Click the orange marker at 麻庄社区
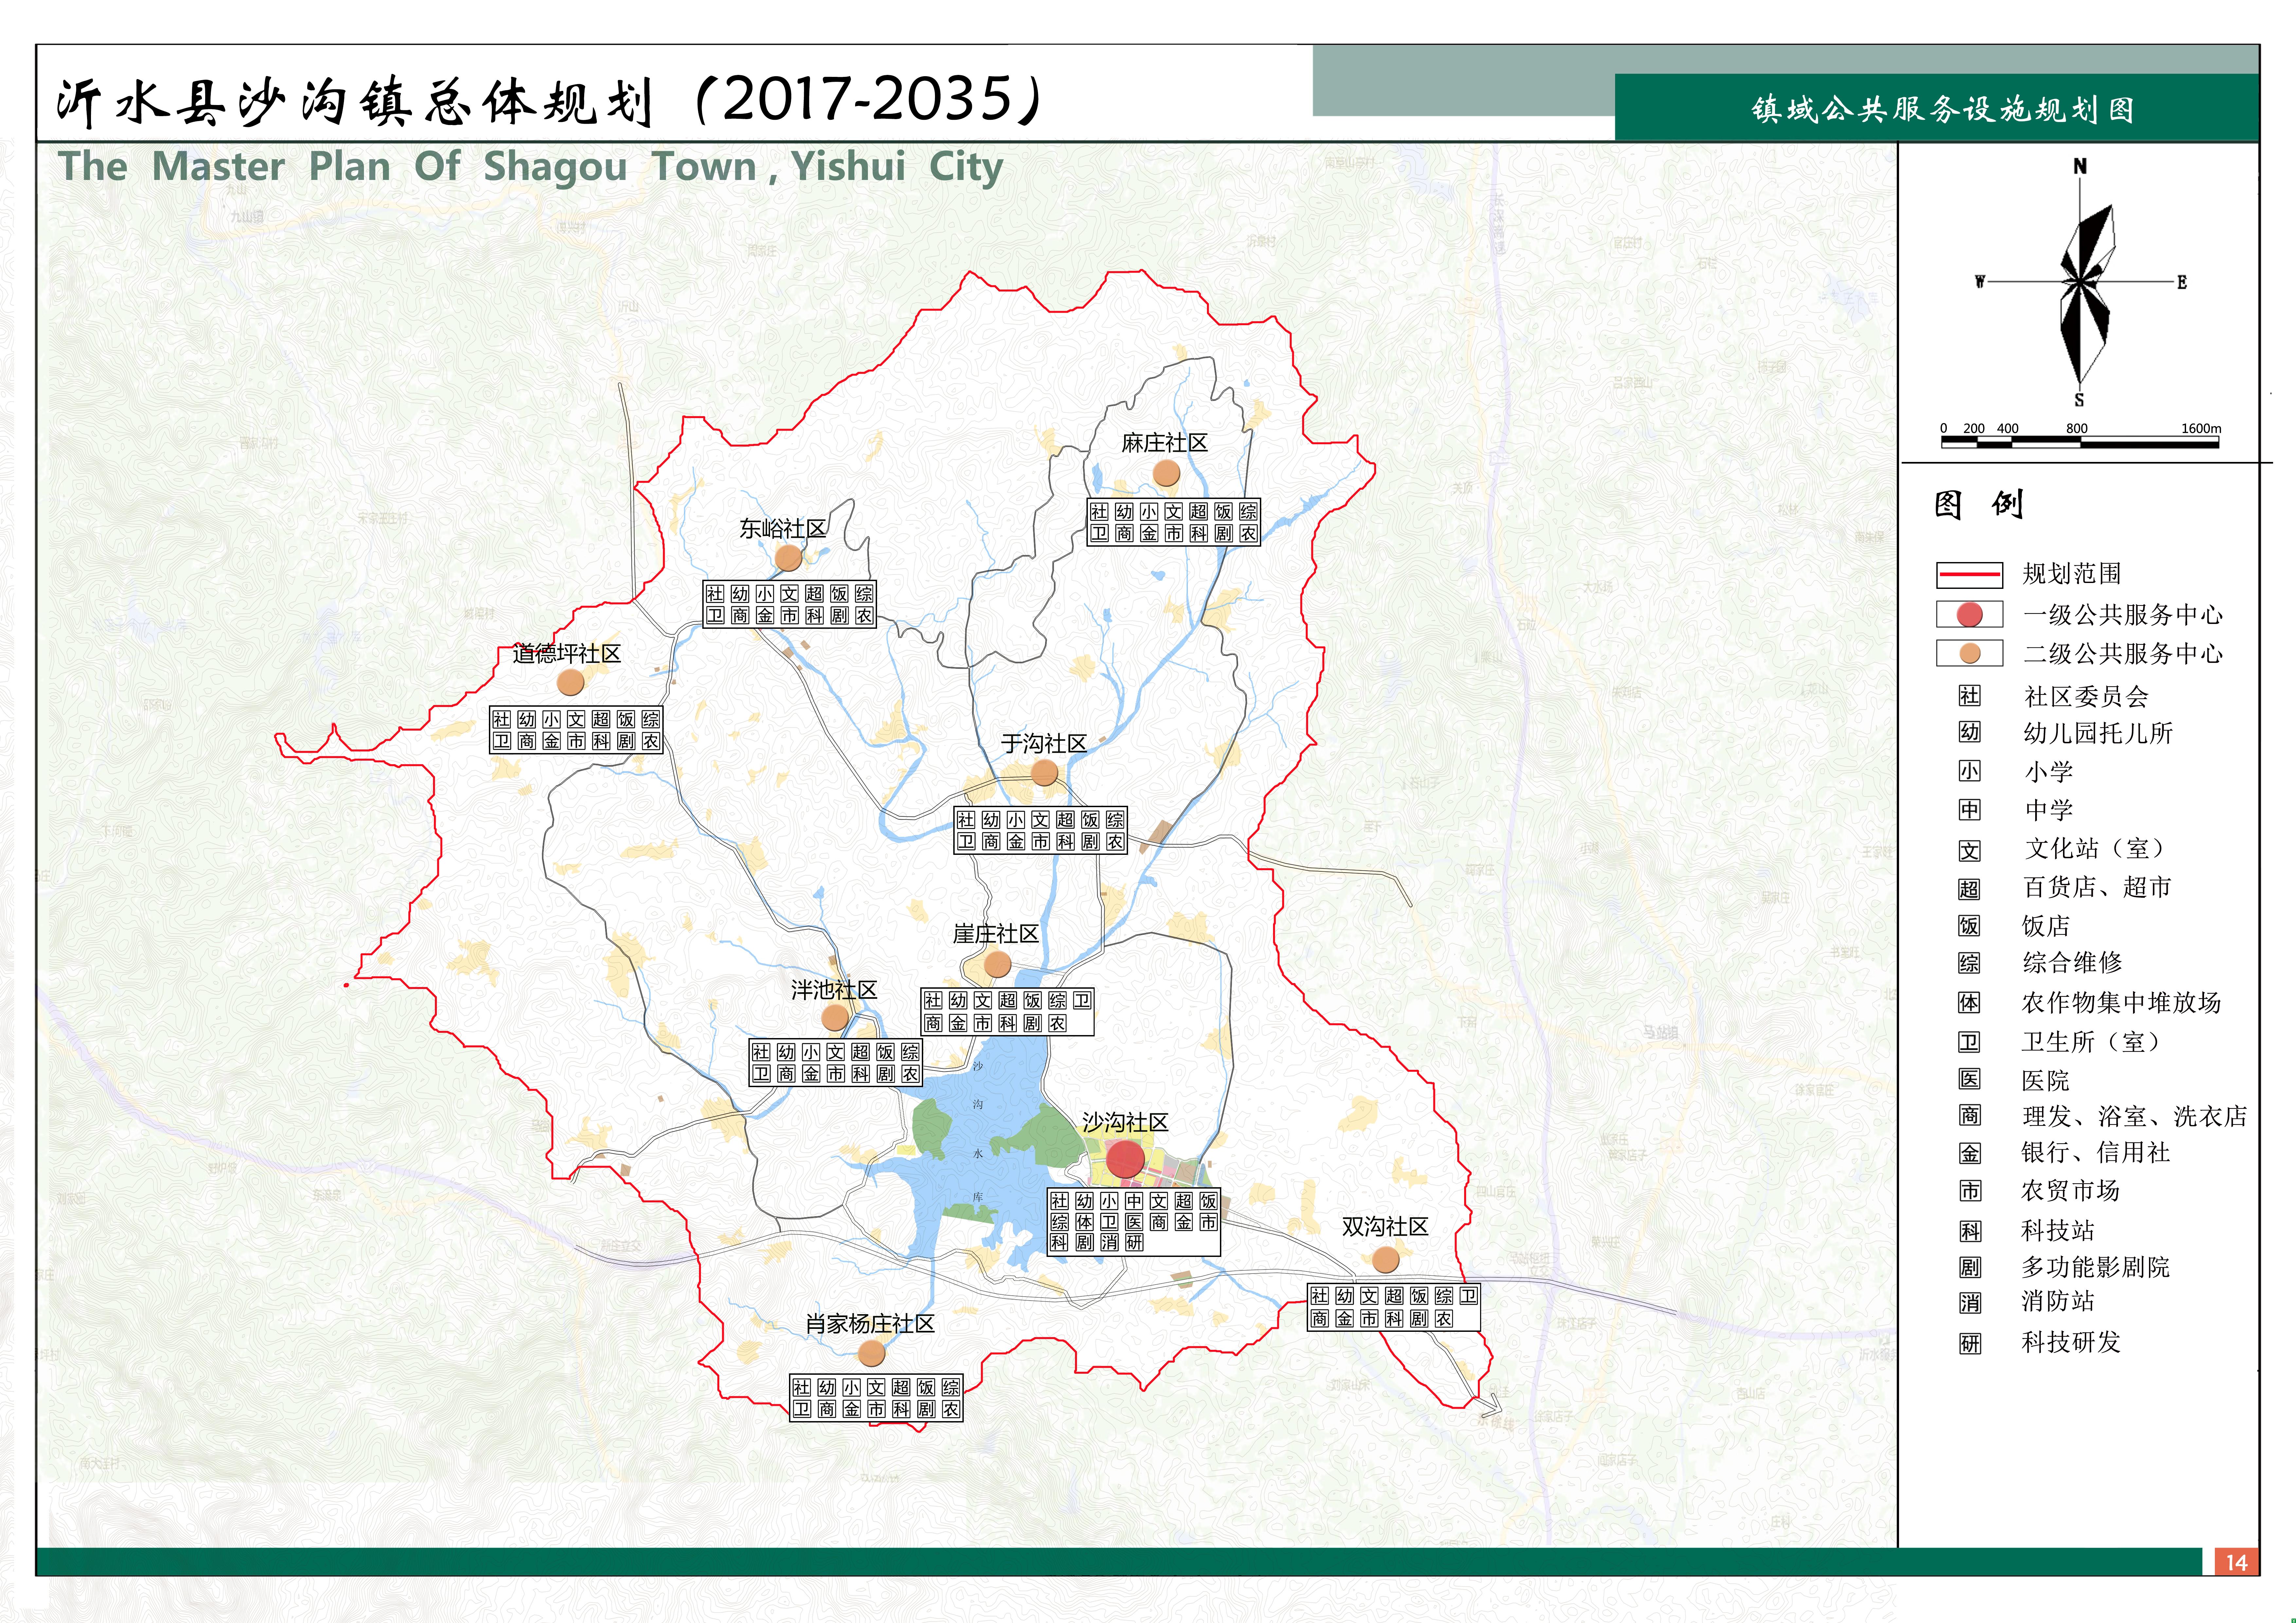Viewport: 2296px width, 1623px height. tap(1166, 473)
